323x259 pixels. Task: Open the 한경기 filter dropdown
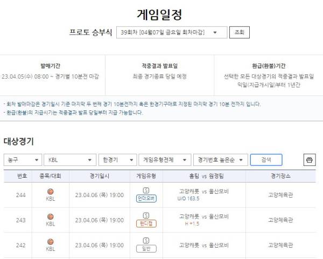coord(117,160)
